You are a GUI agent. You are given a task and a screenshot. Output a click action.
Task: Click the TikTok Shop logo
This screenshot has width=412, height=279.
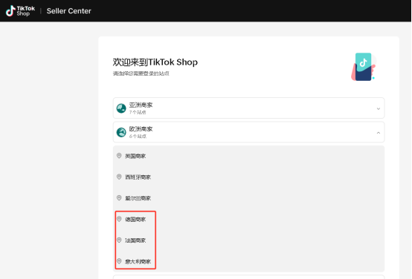(20, 10)
